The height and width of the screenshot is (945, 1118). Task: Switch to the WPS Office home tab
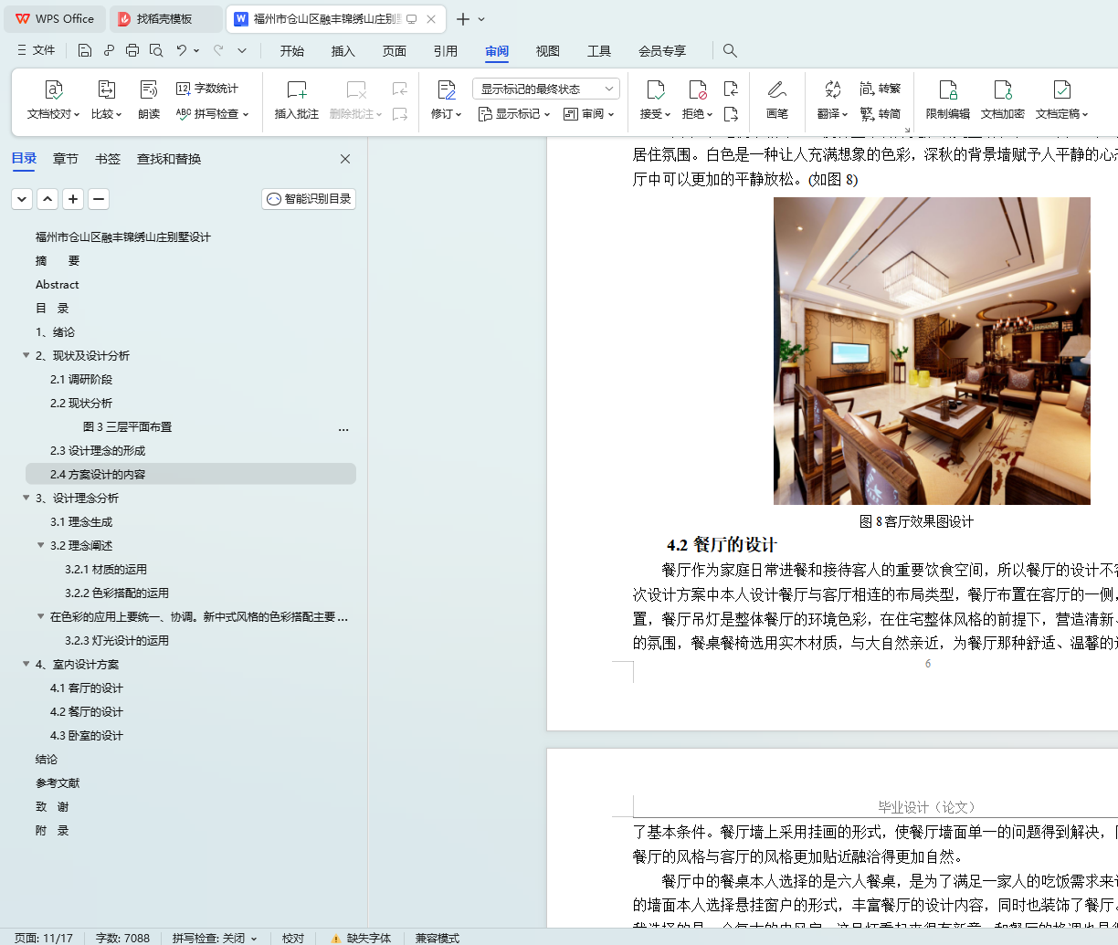[55, 19]
